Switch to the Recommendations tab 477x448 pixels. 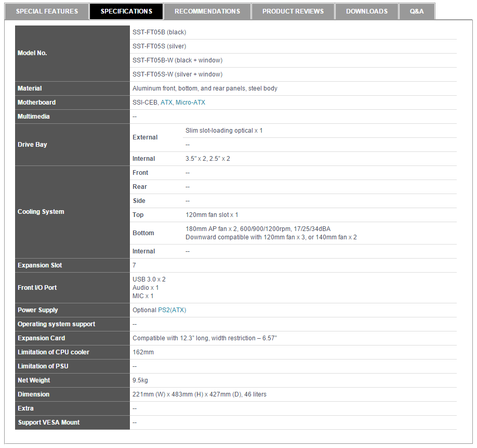click(x=207, y=11)
